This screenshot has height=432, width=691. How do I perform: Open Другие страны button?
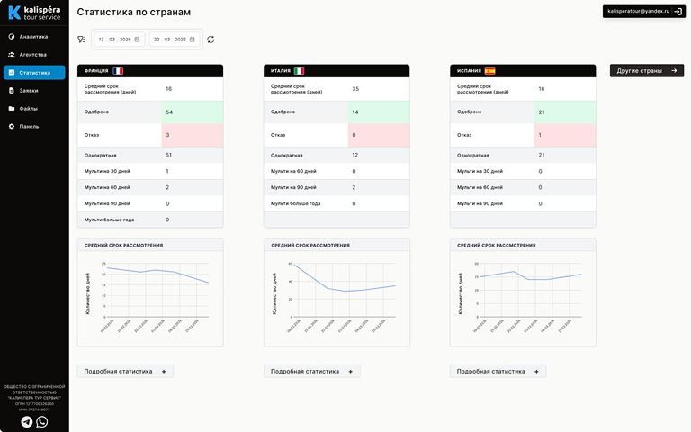[x=647, y=70]
